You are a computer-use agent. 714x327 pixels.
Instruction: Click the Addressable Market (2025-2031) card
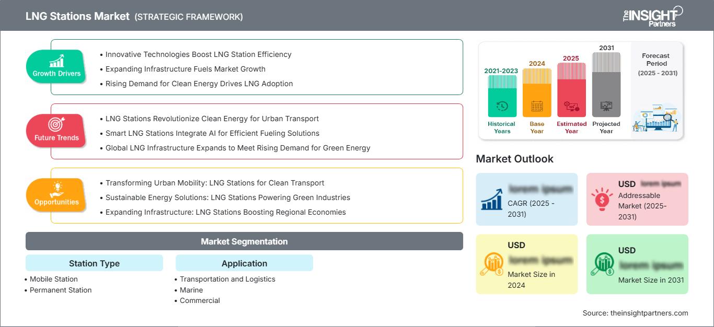point(637,199)
